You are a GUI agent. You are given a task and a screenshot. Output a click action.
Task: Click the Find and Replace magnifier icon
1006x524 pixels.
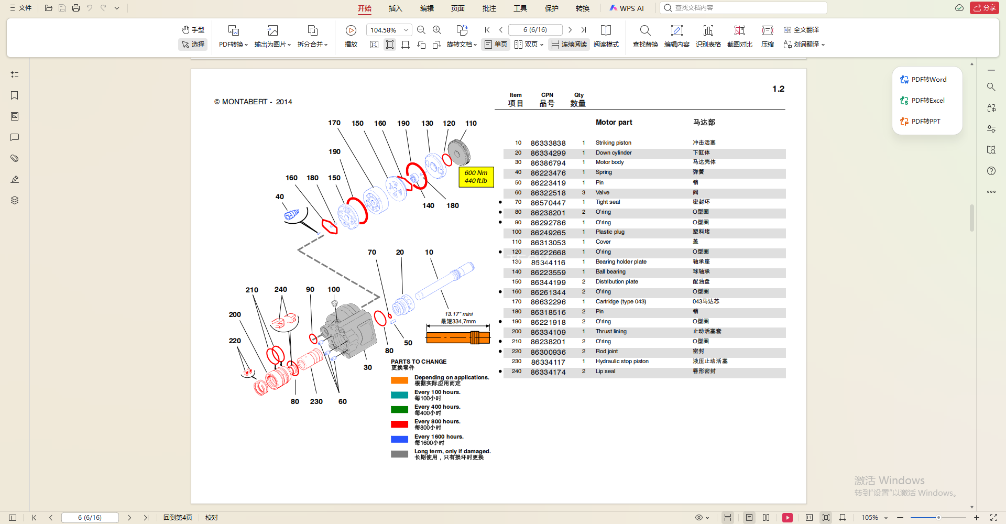point(645,30)
